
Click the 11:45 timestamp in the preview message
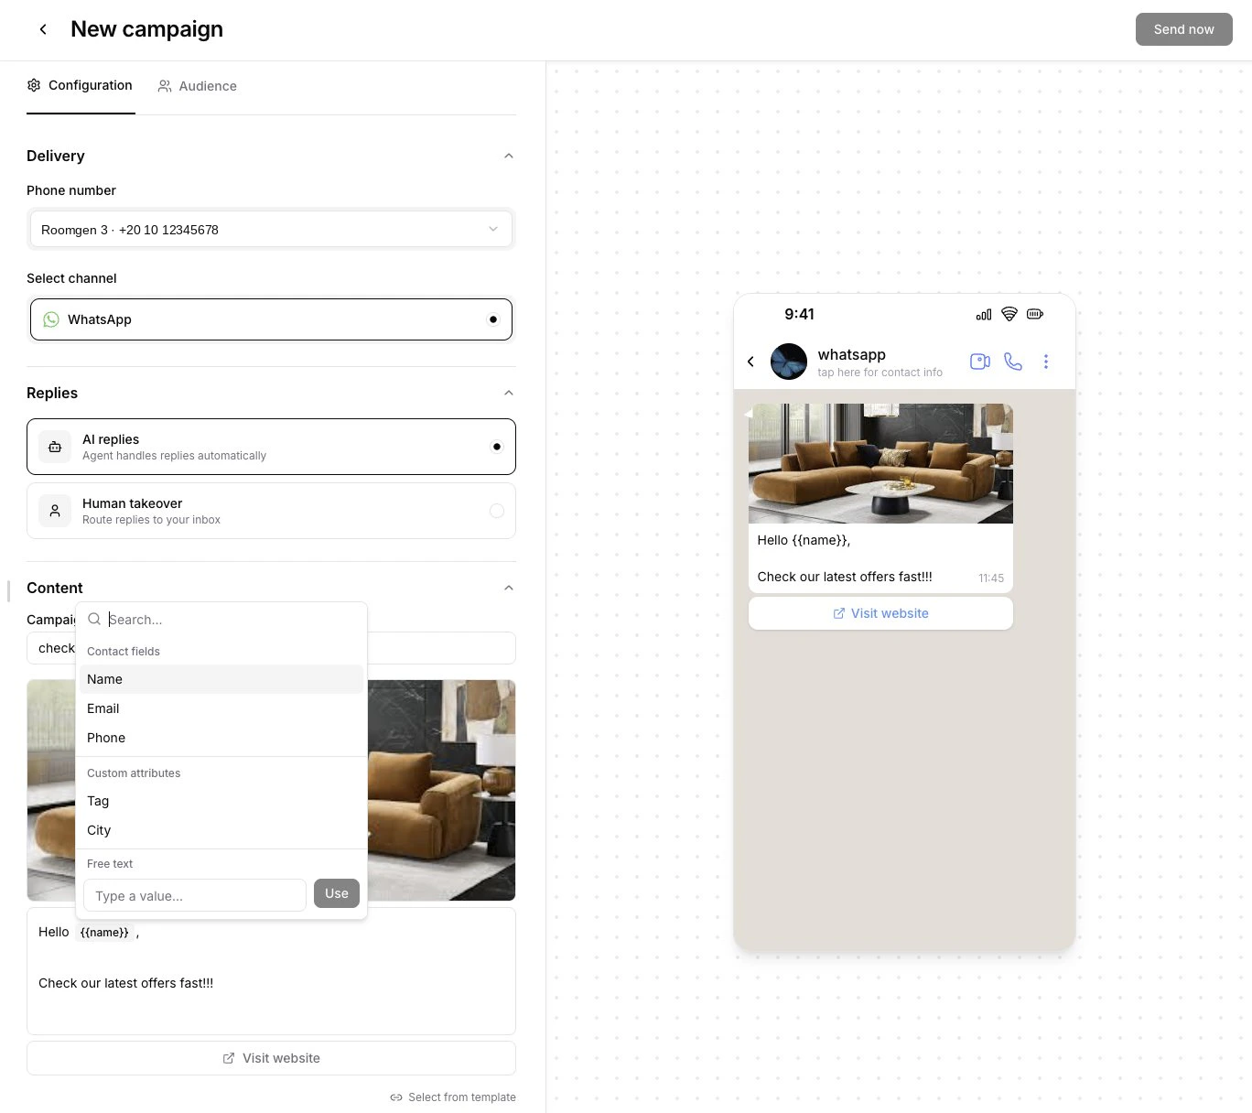coord(991,578)
